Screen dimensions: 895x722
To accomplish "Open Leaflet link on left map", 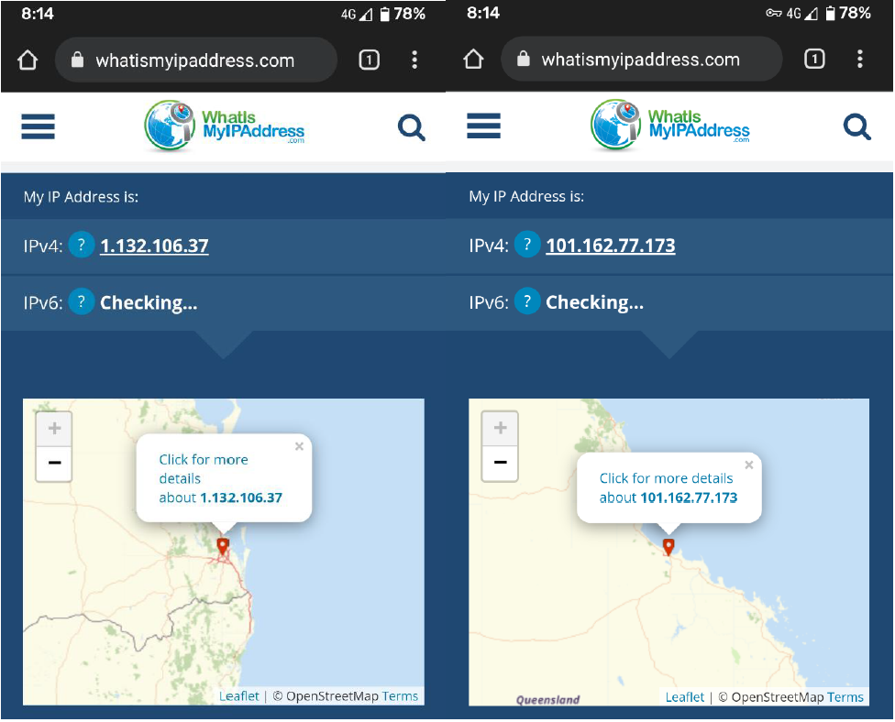I will pos(238,695).
